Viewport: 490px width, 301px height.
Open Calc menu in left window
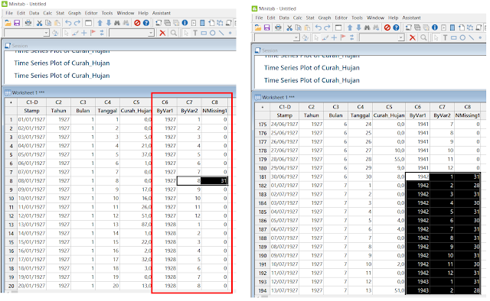click(47, 13)
